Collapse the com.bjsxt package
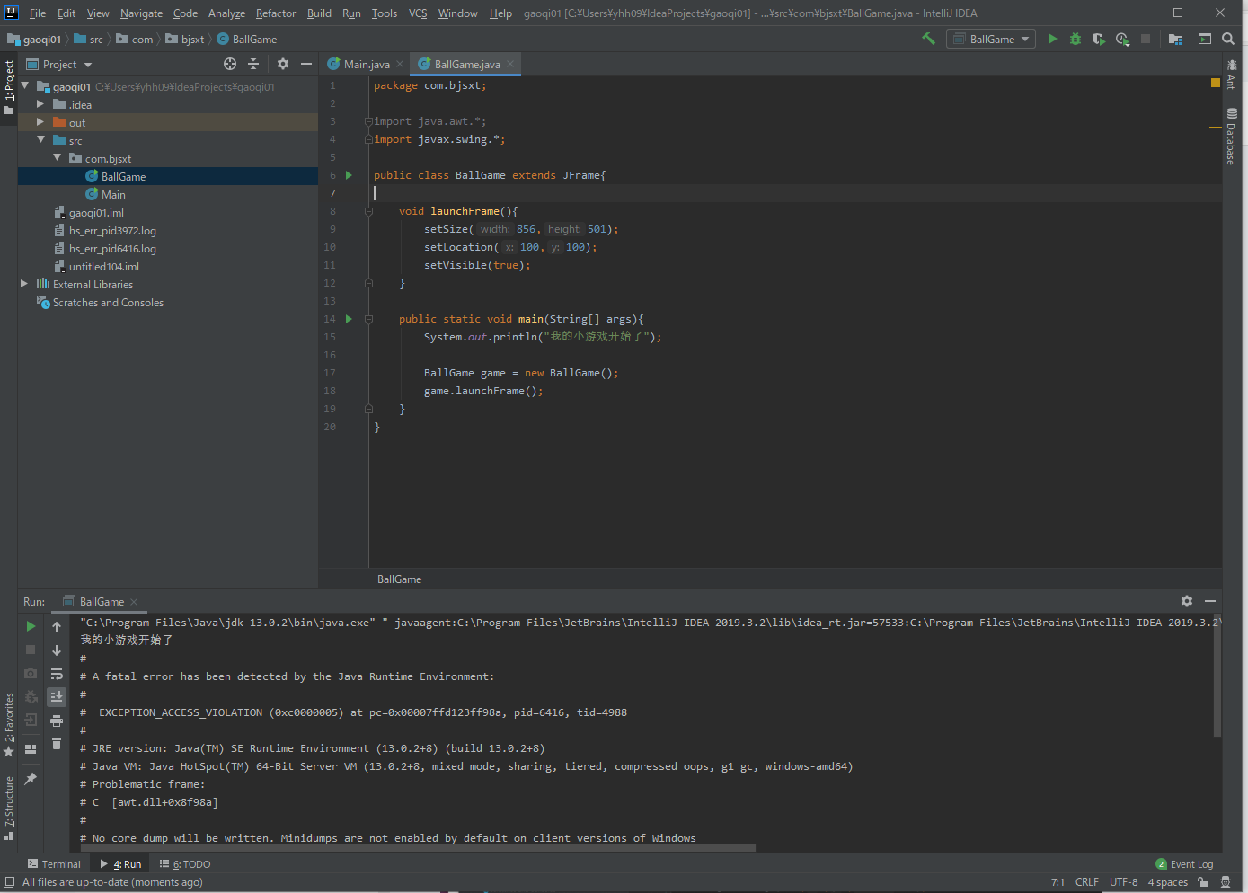The width and height of the screenshot is (1248, 893). pyautogui.click(x=58, y=158)
